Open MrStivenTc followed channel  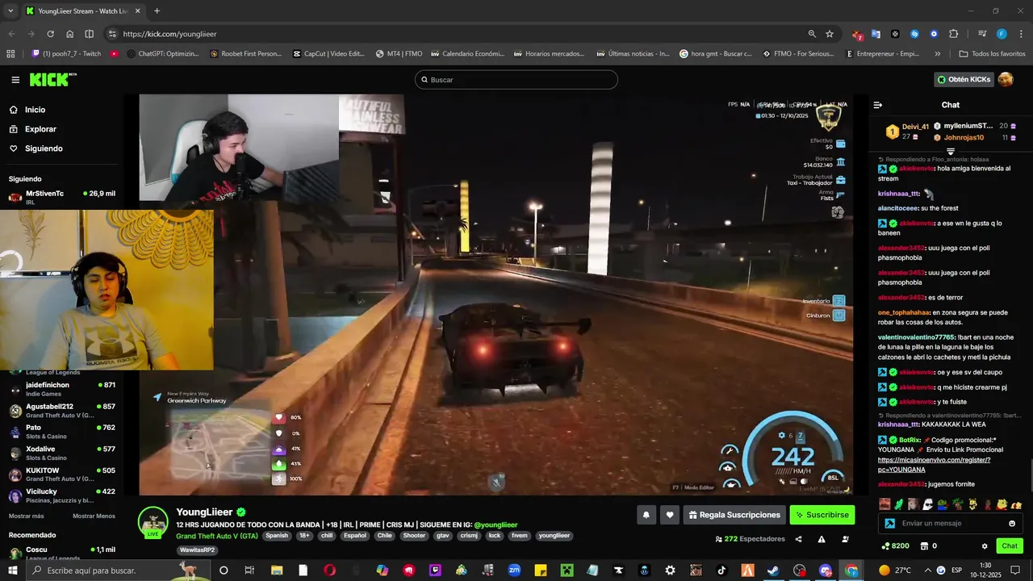tap(62, 198)
